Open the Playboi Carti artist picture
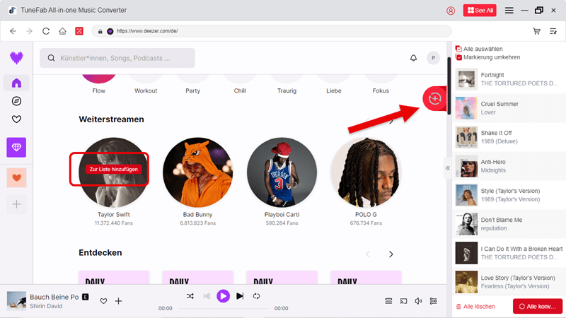The width and height of the screenshot is (566, 318). coord(282,172)
